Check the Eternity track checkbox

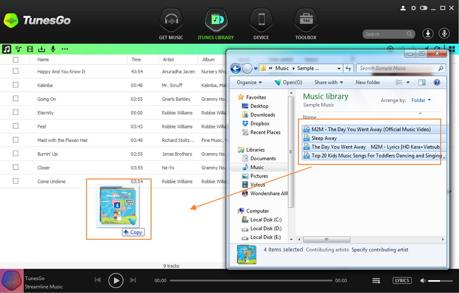(16, 112)
